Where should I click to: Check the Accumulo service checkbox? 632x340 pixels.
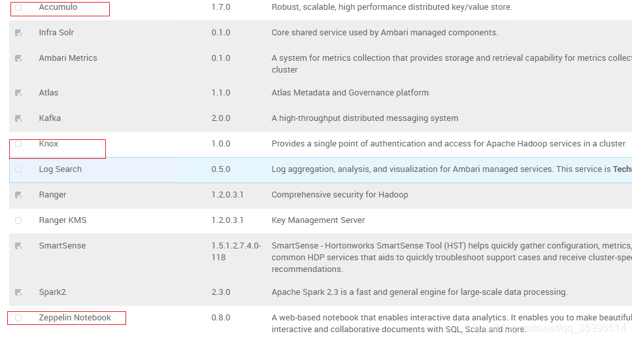pos(18,7)
